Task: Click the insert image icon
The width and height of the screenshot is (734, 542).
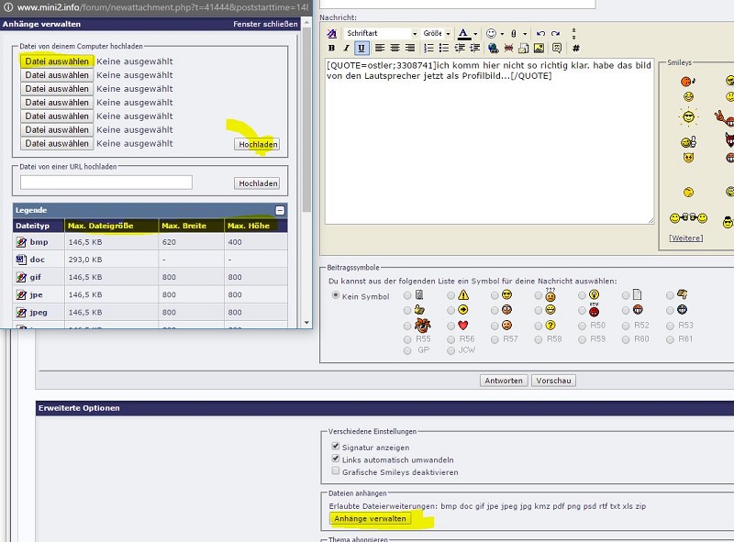Action: tap(539, 48)
